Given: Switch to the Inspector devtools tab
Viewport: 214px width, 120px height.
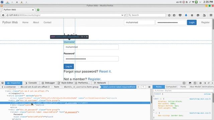Looking at the screenshot, I should (14, 83).
